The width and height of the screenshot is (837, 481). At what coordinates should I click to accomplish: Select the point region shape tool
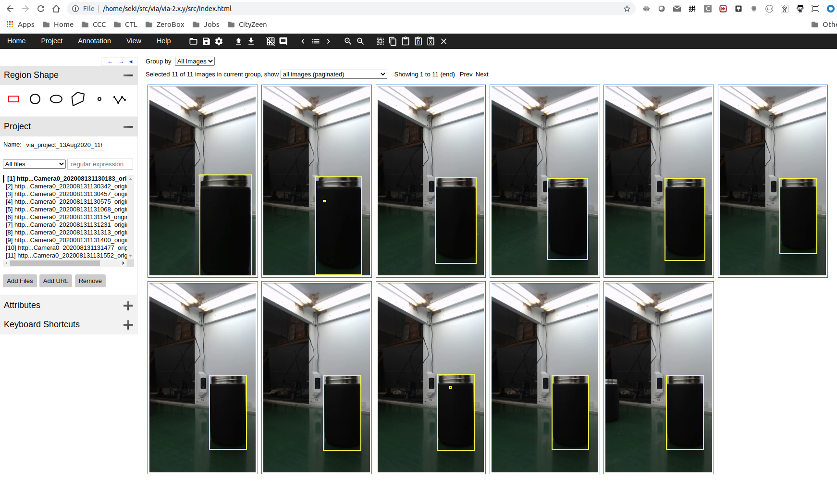tap(99, 99)
